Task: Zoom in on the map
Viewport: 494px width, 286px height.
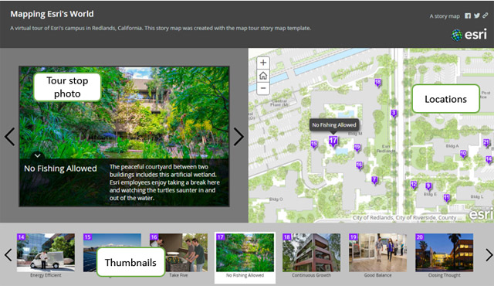Action: click(x=263, y=63)
